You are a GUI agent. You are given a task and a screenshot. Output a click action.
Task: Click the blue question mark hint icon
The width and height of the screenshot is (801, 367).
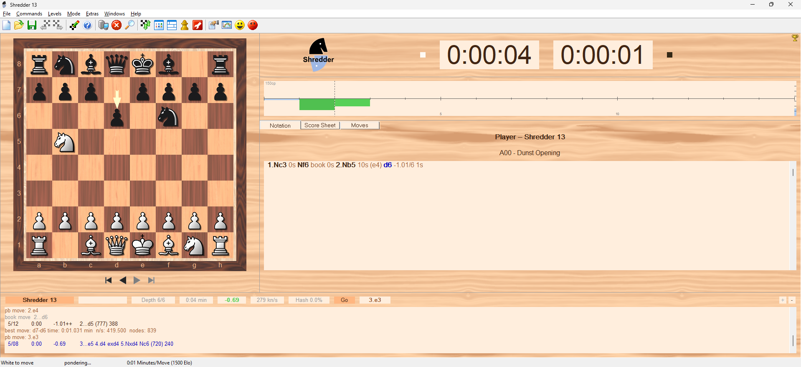(x=87, y=25)
